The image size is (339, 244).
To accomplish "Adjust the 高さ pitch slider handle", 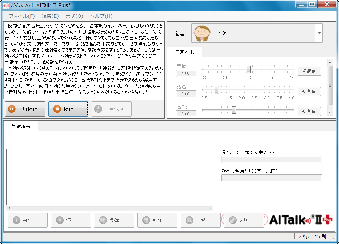I will click(234, 110).
